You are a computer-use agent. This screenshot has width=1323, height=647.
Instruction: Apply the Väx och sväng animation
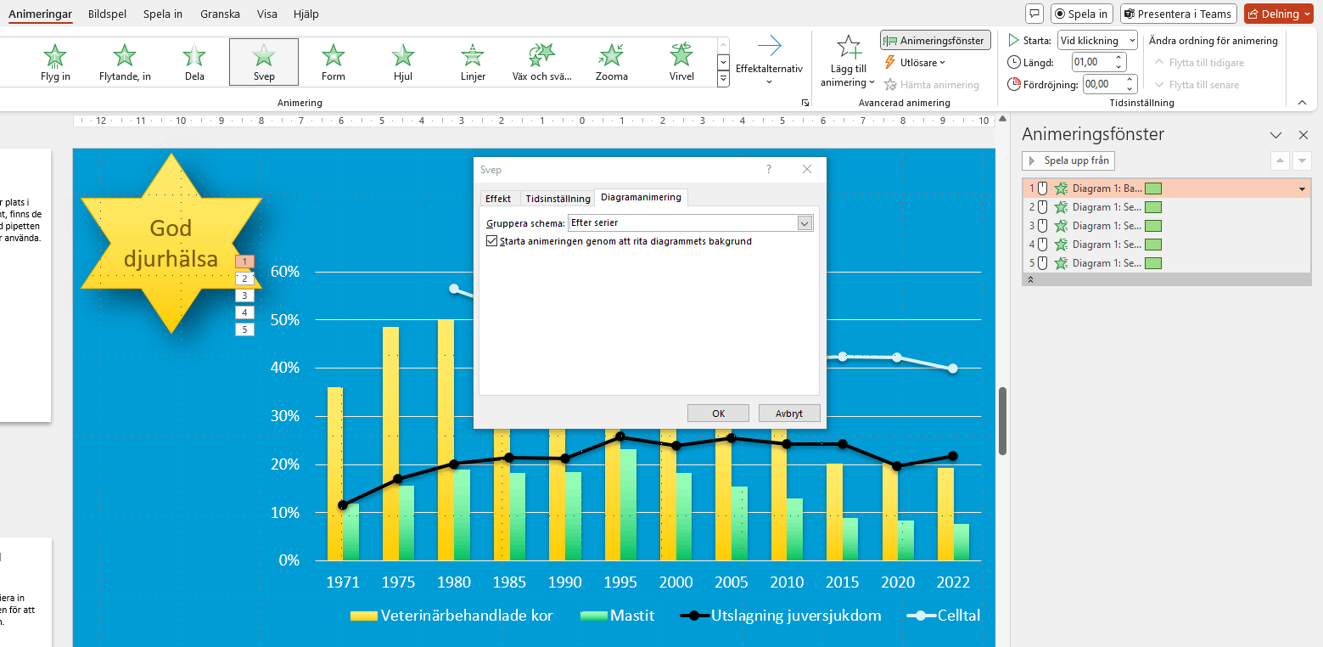(x=542, y=62)
